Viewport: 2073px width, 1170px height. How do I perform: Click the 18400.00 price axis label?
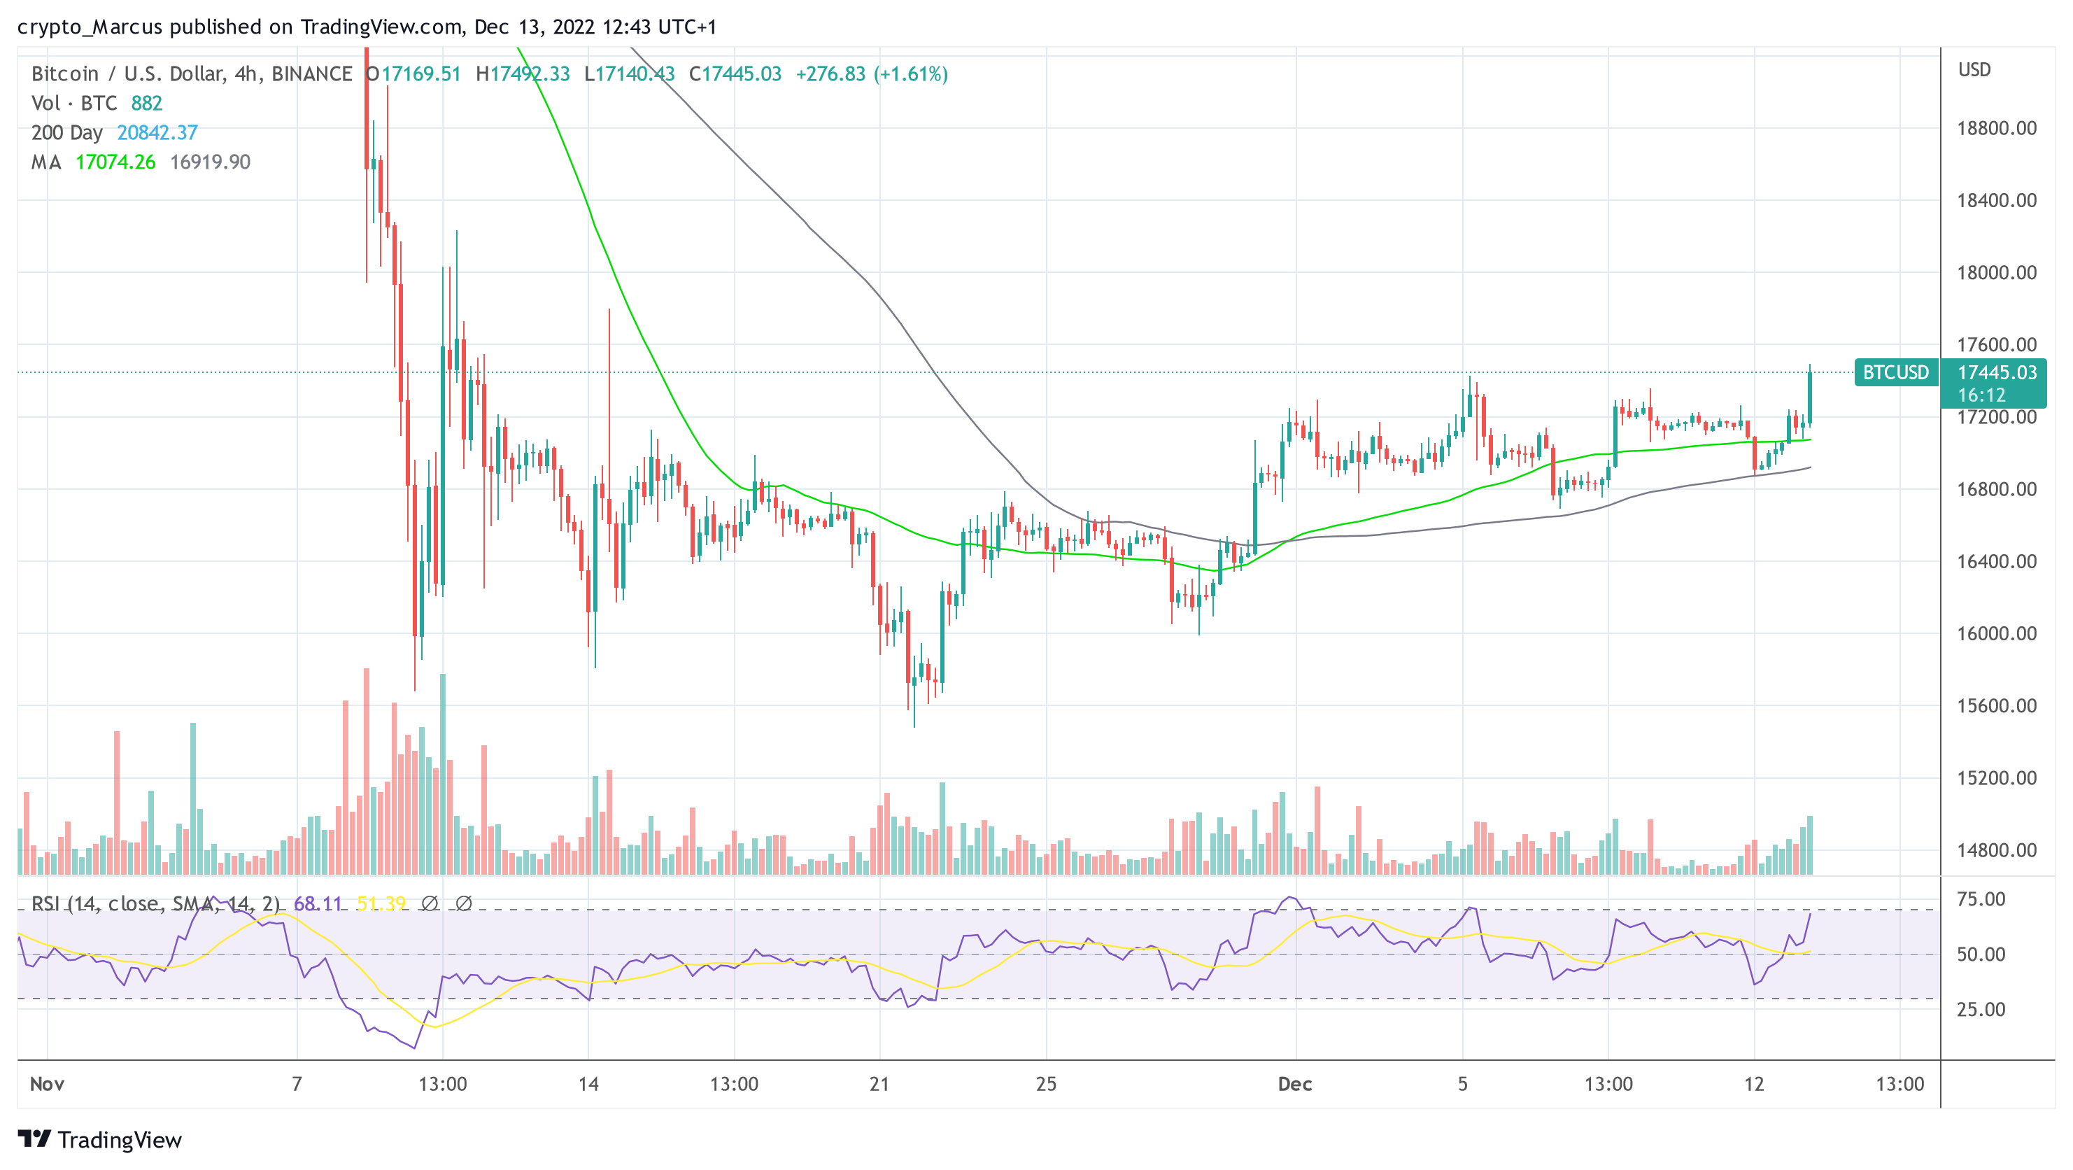[1997, 200]
